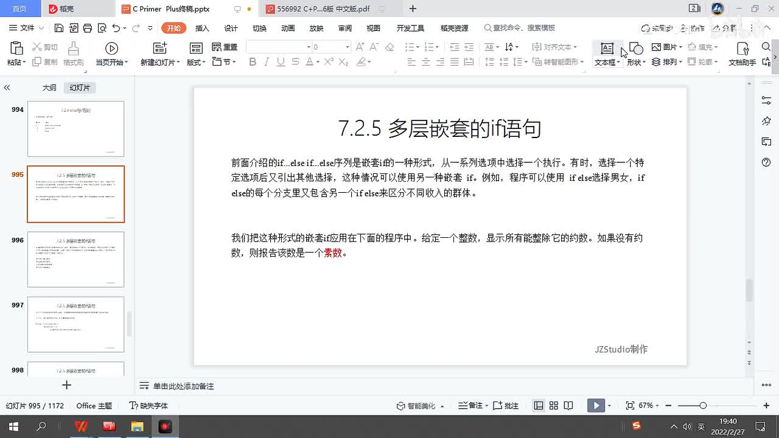Undo the last action
This screenshot has width=779, height=438.
[x=116, y=28]
